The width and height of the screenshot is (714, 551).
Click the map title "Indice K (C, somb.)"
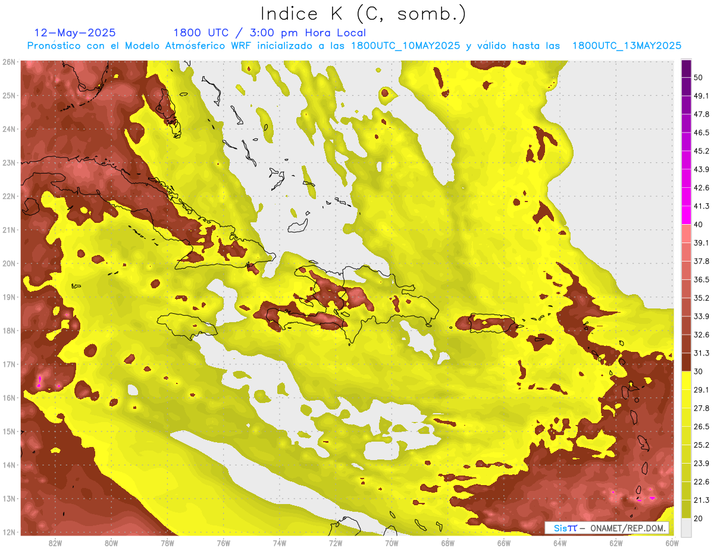point(364,14)
